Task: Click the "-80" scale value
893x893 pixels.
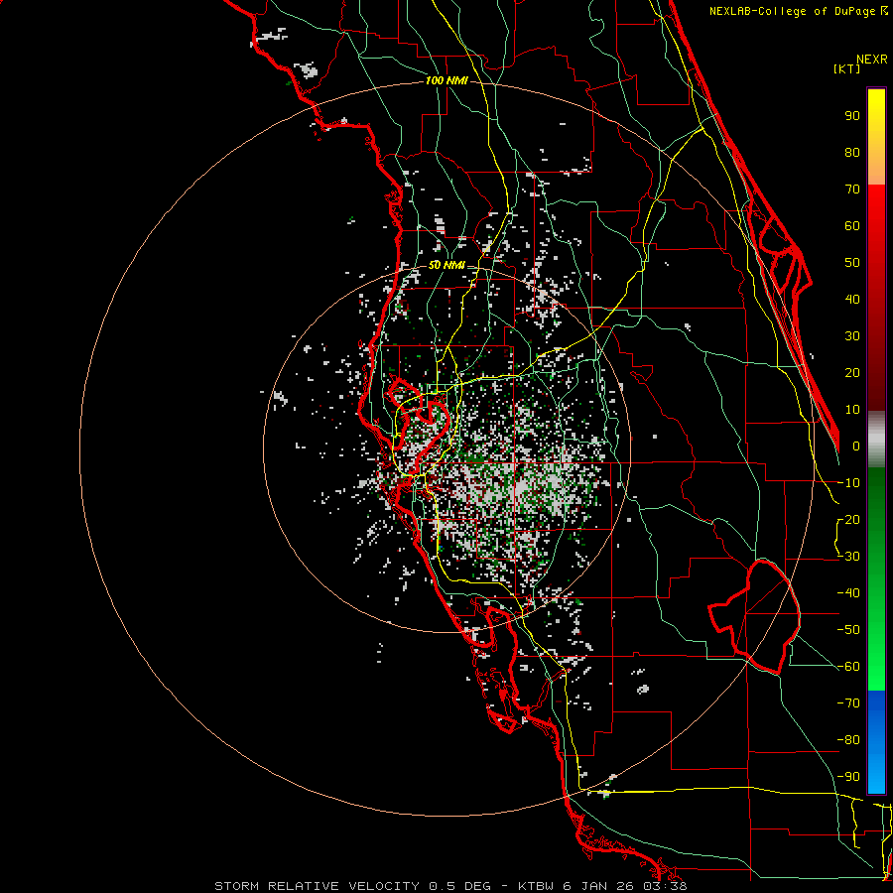Action: tap(848, 740)
